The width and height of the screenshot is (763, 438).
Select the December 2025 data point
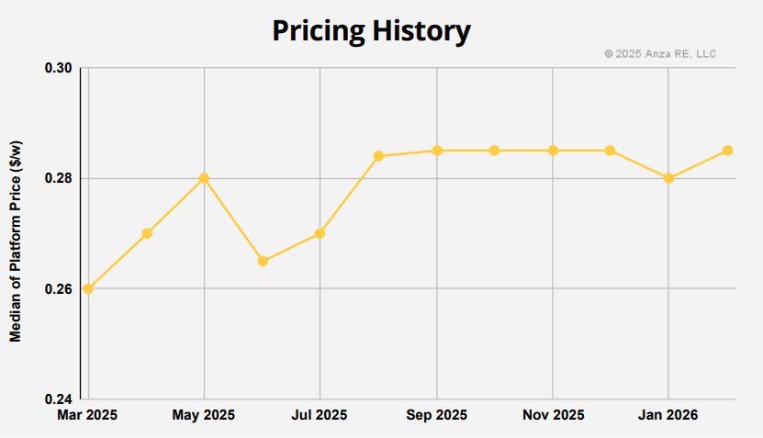610,151
